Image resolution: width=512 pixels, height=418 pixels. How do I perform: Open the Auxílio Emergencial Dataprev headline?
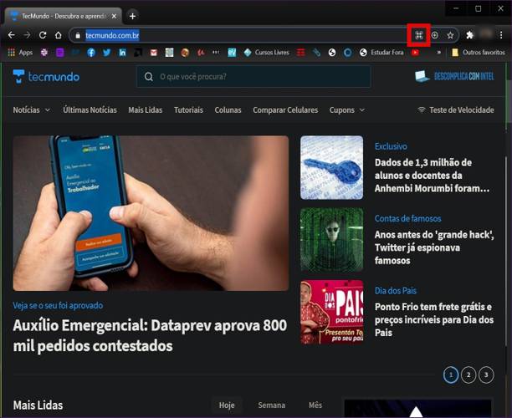tap(150, 336)
